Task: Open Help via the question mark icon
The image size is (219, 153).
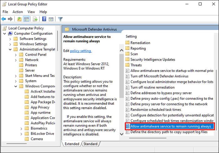Action: [x=44, y=19]
